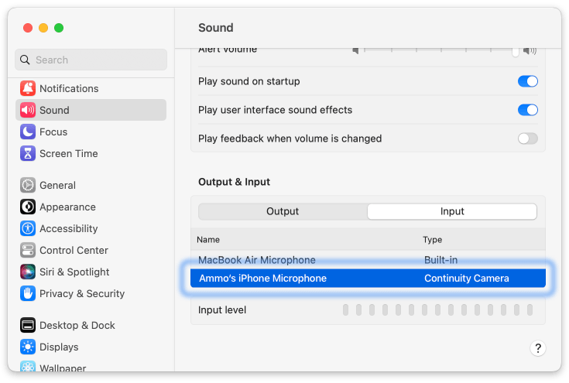This screenshot has height=383, width=569.
Task: Open Screen Time settings label
Action: point(69,153)
